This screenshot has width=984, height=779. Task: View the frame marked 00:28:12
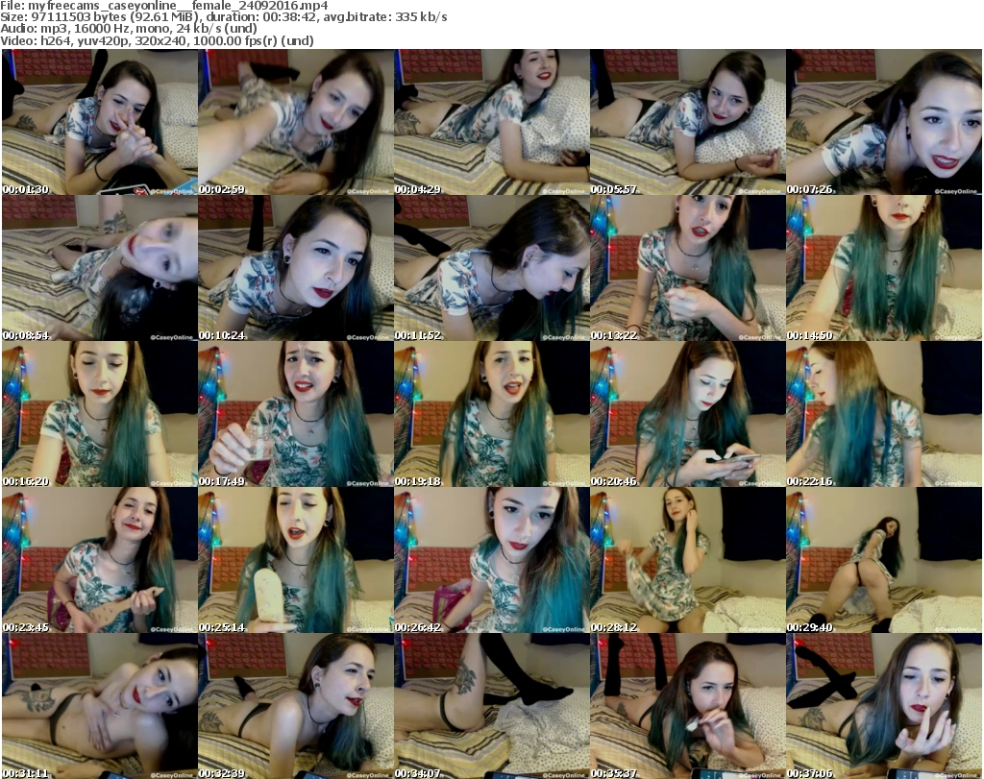pyautogui.click(x=687, y=560)
